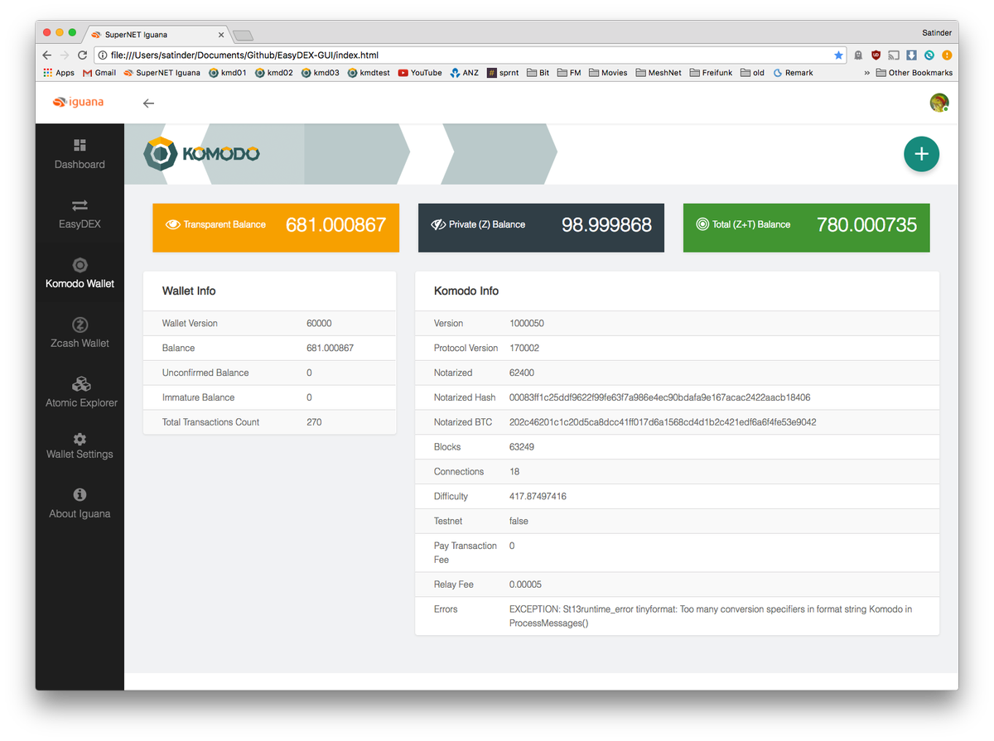The height and width of the screenshot is (741, 994).
Task: Click browser forward arrow
Action: tap(65, 55)
